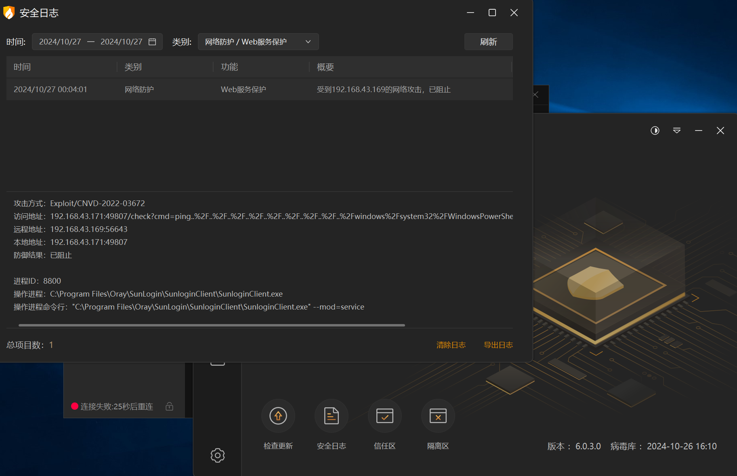The image size is (737, 476).
Task: Click the 访问地址 check?cmd=ping URL line
Action: pyautogui.click(x=263, y=216)
